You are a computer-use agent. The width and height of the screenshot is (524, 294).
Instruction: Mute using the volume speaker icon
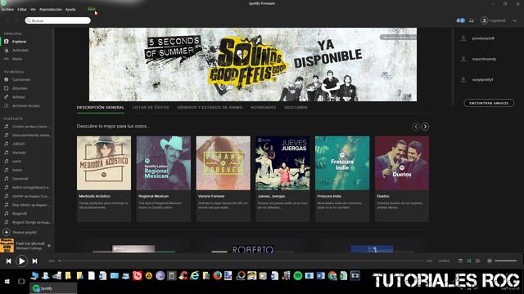pyautogui.click(x=490, y=261)
